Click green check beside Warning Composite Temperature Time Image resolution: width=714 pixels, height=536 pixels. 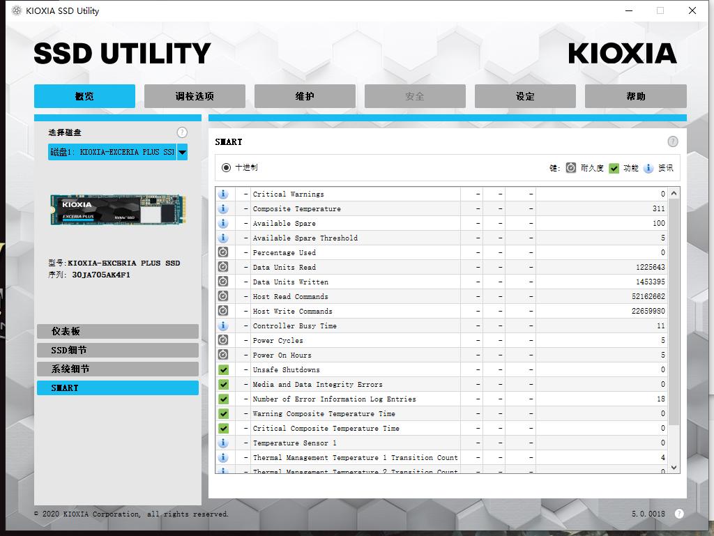223,413
